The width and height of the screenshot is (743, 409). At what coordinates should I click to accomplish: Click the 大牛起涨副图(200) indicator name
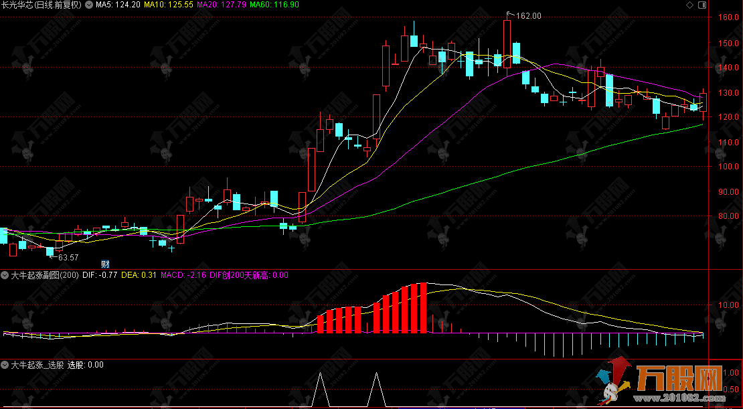pos(45,274)
